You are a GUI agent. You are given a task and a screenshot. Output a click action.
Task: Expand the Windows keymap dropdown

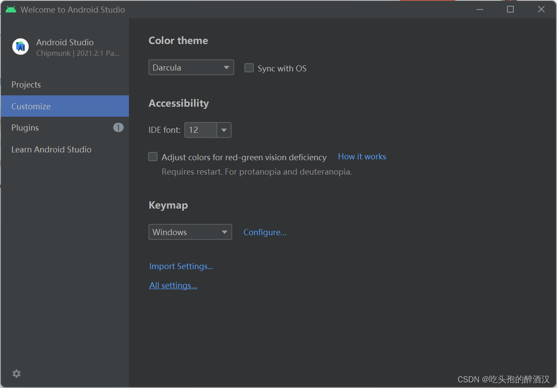190,232
